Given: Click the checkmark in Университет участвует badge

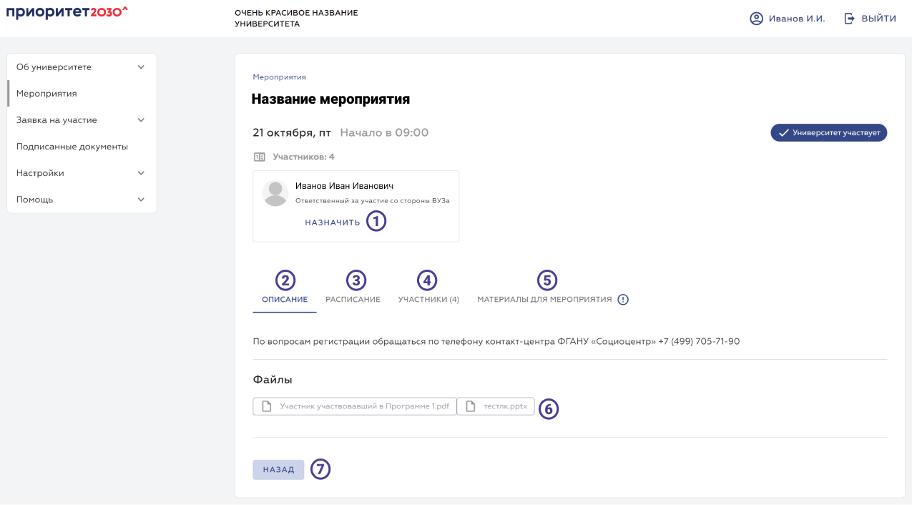Looking at the screenshot, I should point(782,132).
